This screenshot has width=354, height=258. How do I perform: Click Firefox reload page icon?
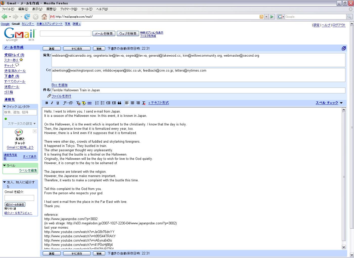pyautogui.click(x=27, y=17)
